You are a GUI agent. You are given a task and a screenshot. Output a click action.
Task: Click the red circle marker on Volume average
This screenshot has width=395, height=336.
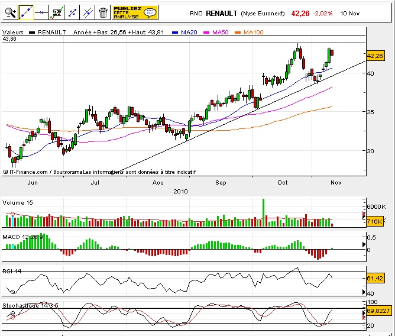(12, 214)
